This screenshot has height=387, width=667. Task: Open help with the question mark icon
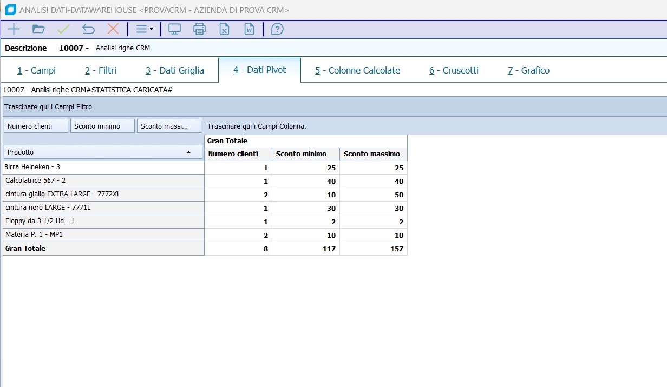tap(277, 29)
